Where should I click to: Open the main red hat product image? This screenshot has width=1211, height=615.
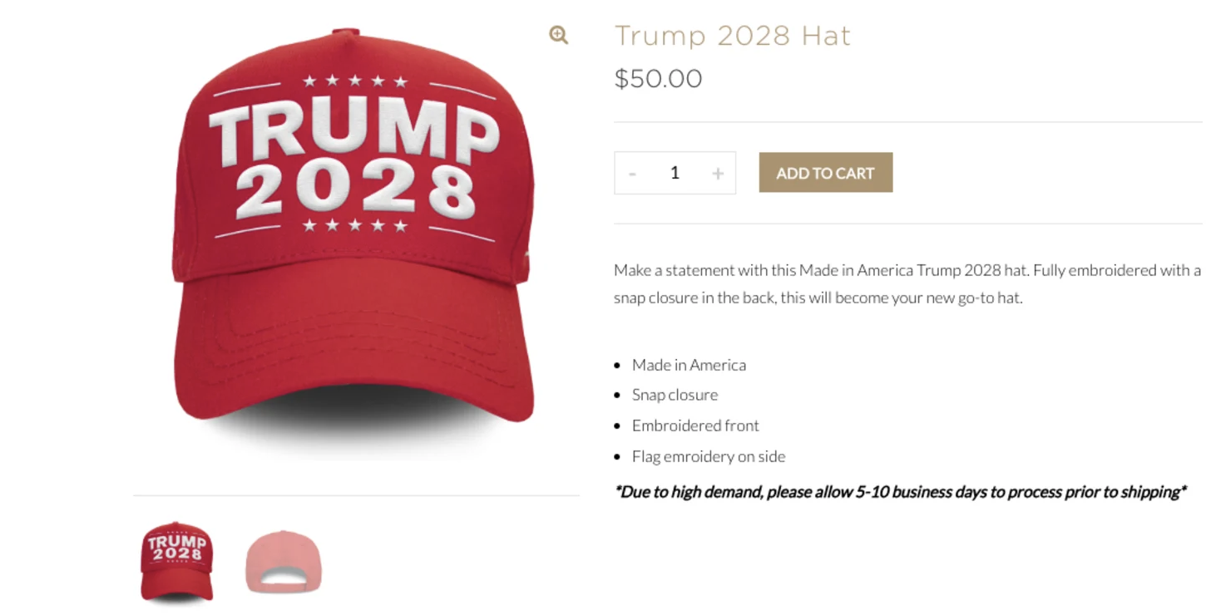[353, 237]
